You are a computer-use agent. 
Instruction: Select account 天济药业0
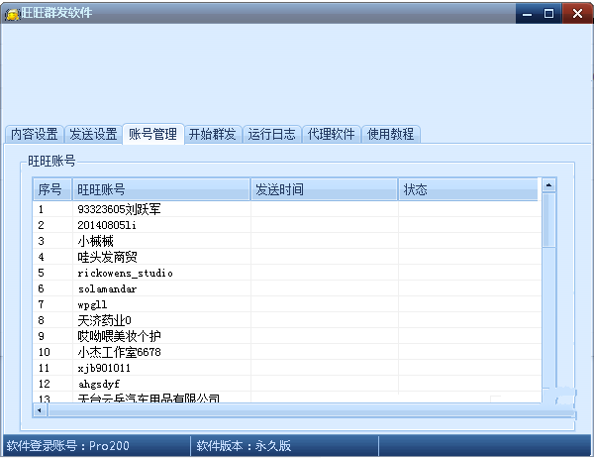tap(104, 320)
